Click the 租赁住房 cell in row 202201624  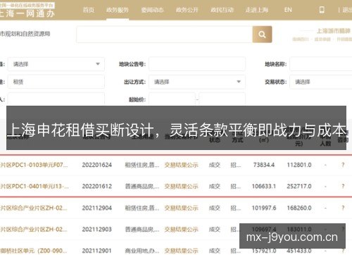pyautogui.click(x=142, y=165)
